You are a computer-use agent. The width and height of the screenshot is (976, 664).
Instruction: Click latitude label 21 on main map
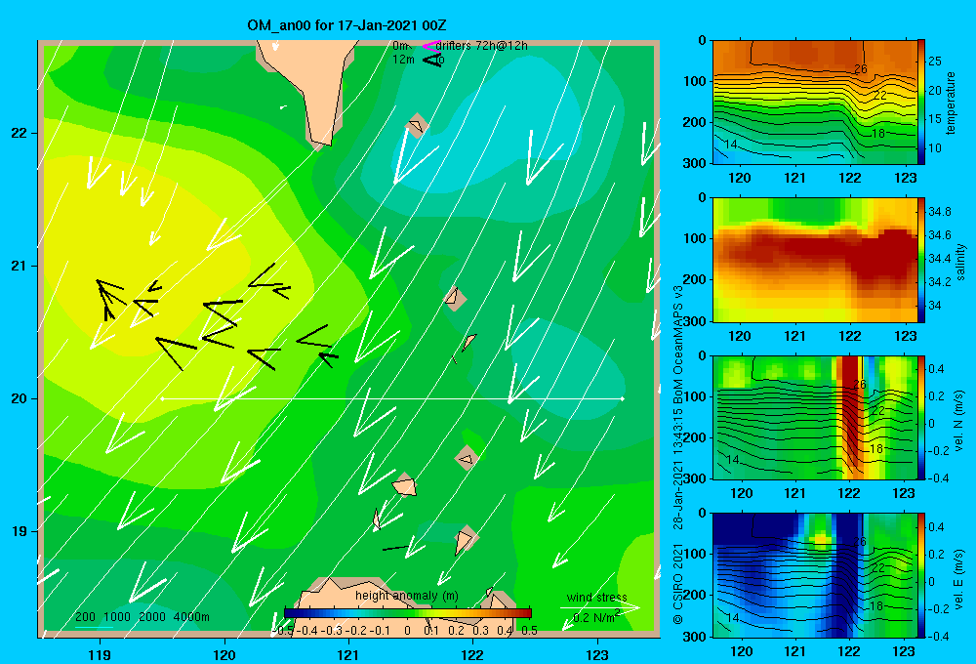tap(19, 266)
